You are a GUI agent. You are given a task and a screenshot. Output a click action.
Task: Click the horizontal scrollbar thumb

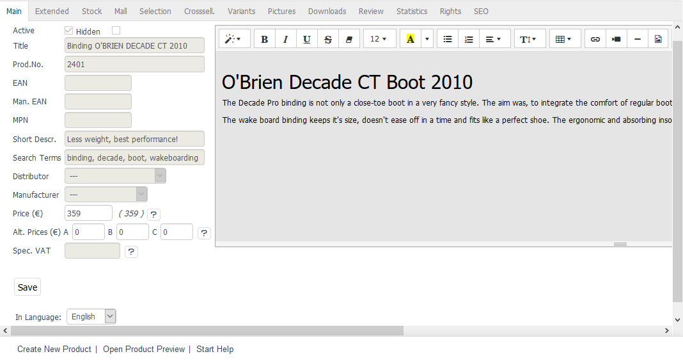point(207,331)
